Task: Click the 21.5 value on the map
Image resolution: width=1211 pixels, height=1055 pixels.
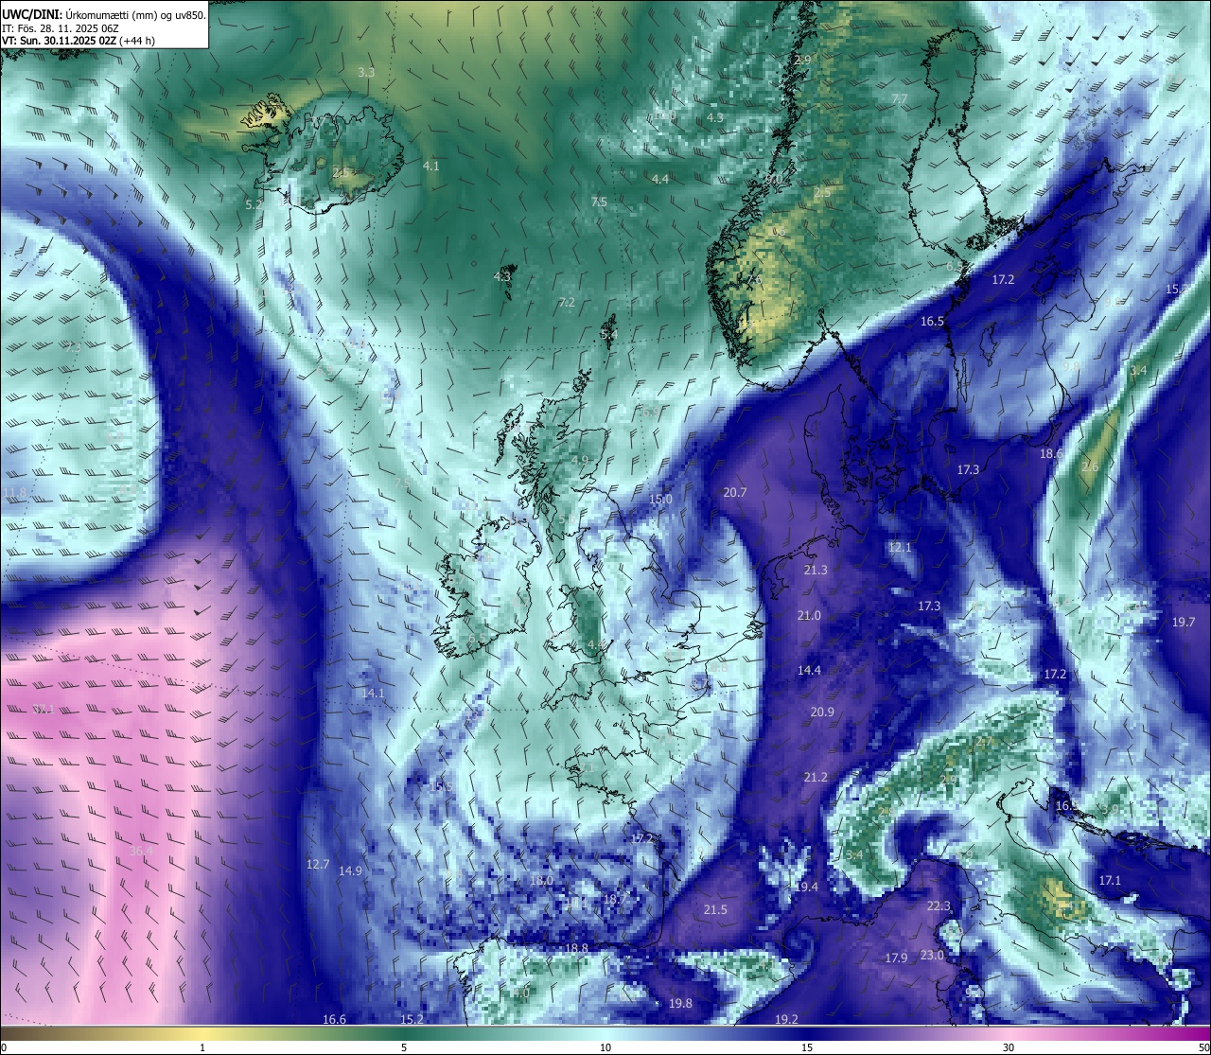Action: 715,910
